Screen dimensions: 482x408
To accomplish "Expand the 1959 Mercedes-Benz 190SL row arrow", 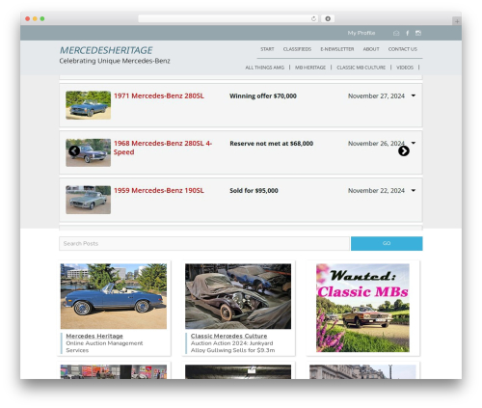I will 414,190.
